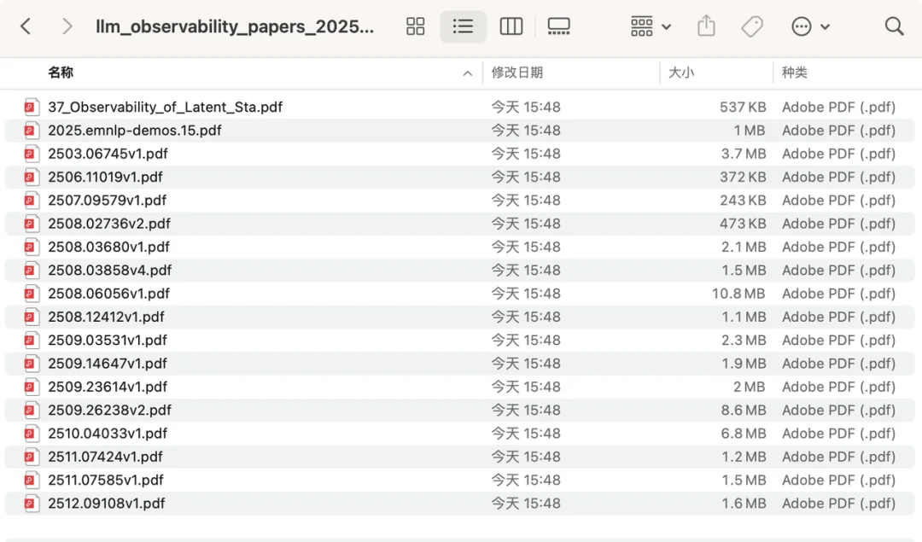
Task: Select the PDF icon for 37_Observability_of_Latent_Sta.pdf
Action: point(32,108)
